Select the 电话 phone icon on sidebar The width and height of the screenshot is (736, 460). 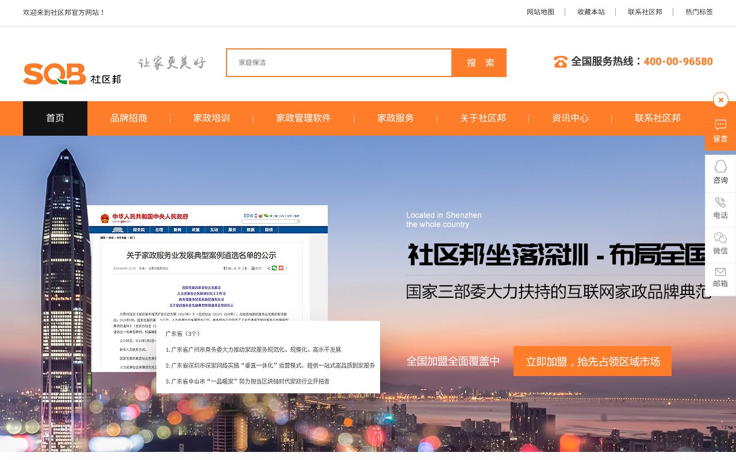click(720, 207)
